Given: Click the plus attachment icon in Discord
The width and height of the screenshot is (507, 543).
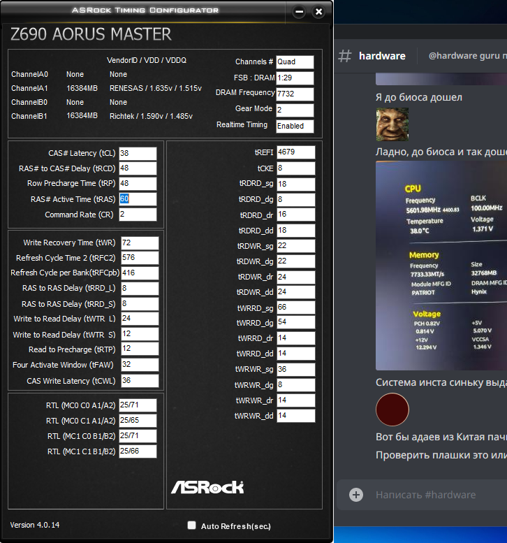Looking at the screenshot, I should [356, 495].
